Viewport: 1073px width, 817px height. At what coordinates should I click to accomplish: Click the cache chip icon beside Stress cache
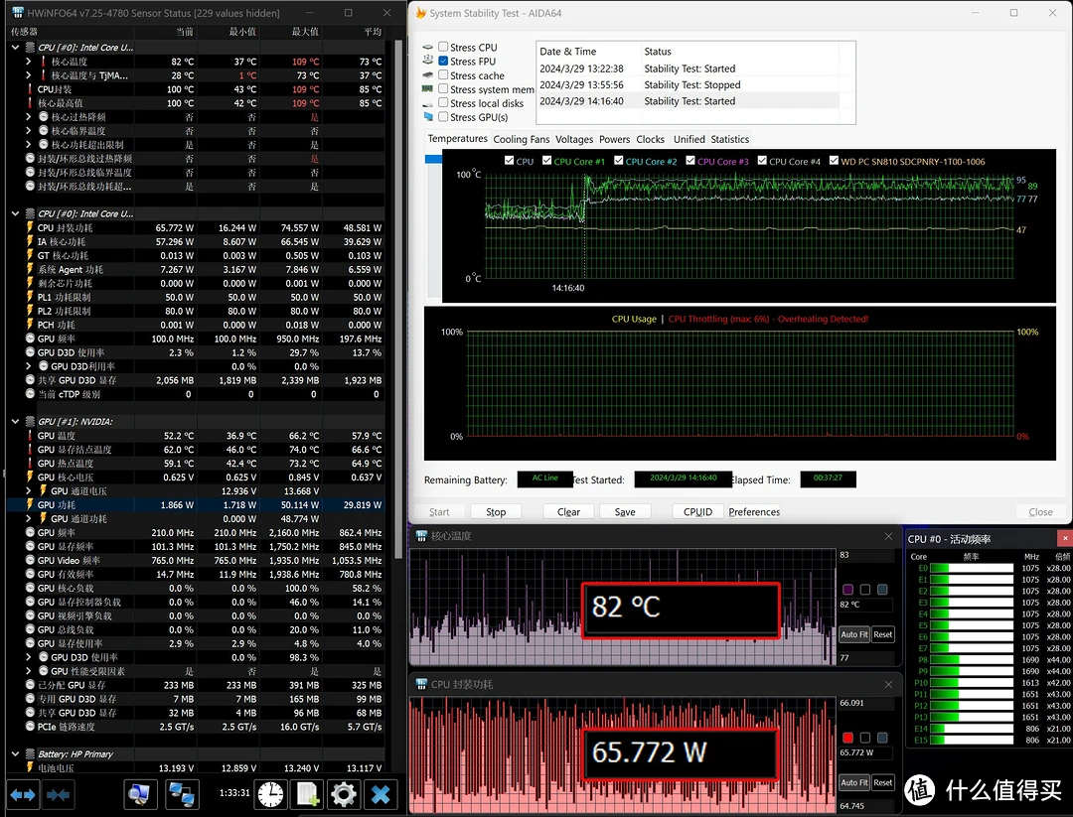[x=428, y=75]
